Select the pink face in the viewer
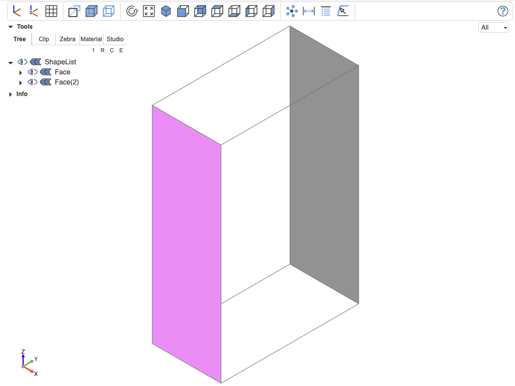 tap(186, 245)
